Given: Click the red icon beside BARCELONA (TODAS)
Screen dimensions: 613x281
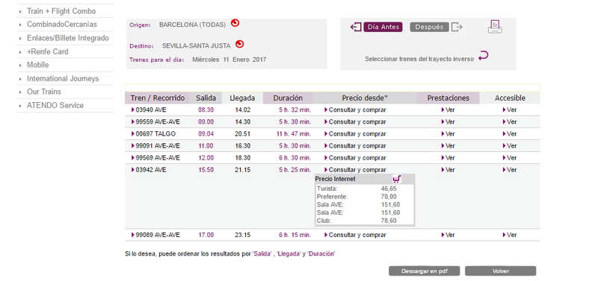Looking at the screenshot, I should point(235,23).
